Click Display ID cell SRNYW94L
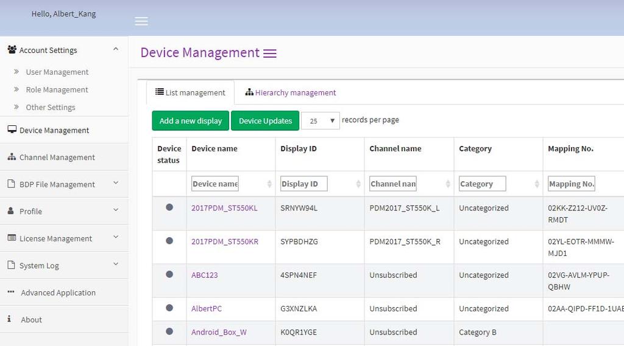 299,208
